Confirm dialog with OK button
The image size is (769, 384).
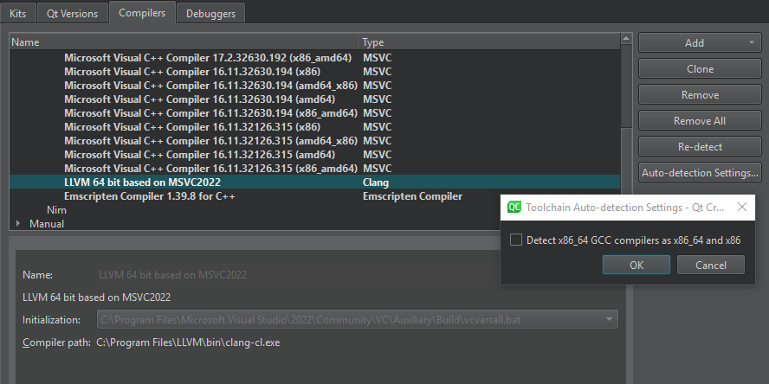(x=637, y=265)
